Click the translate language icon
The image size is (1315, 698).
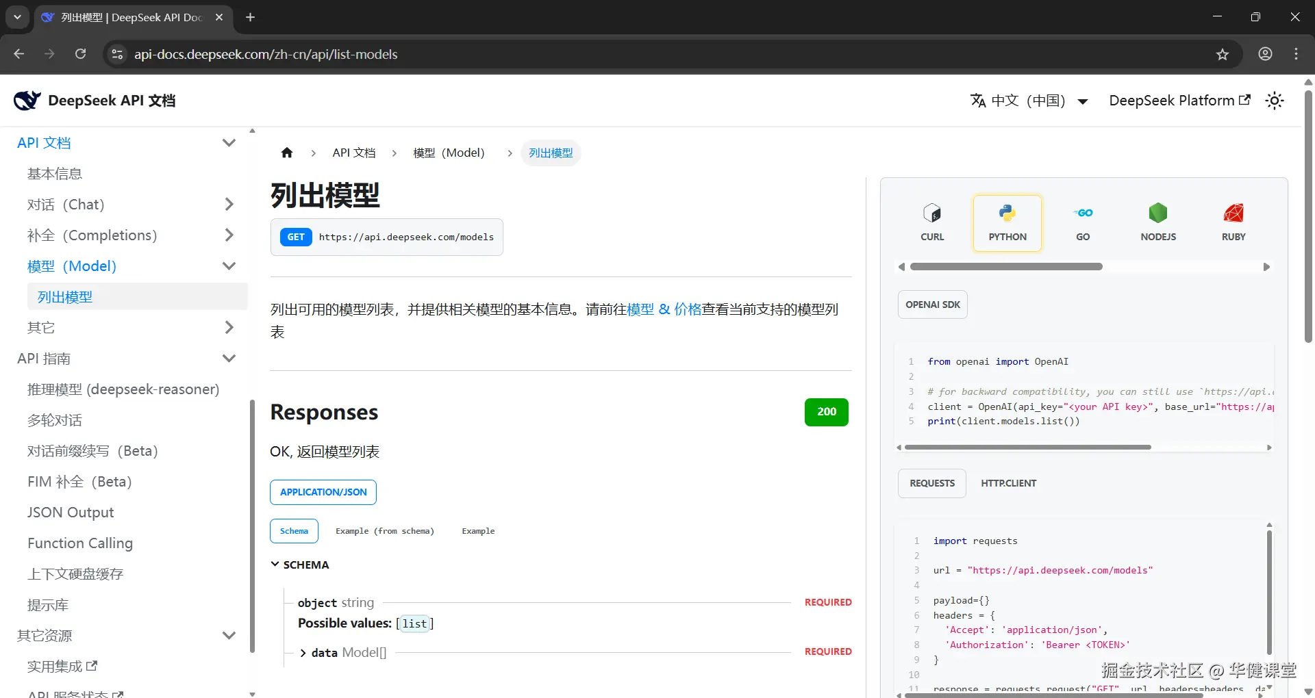click(x=978, y=101)
